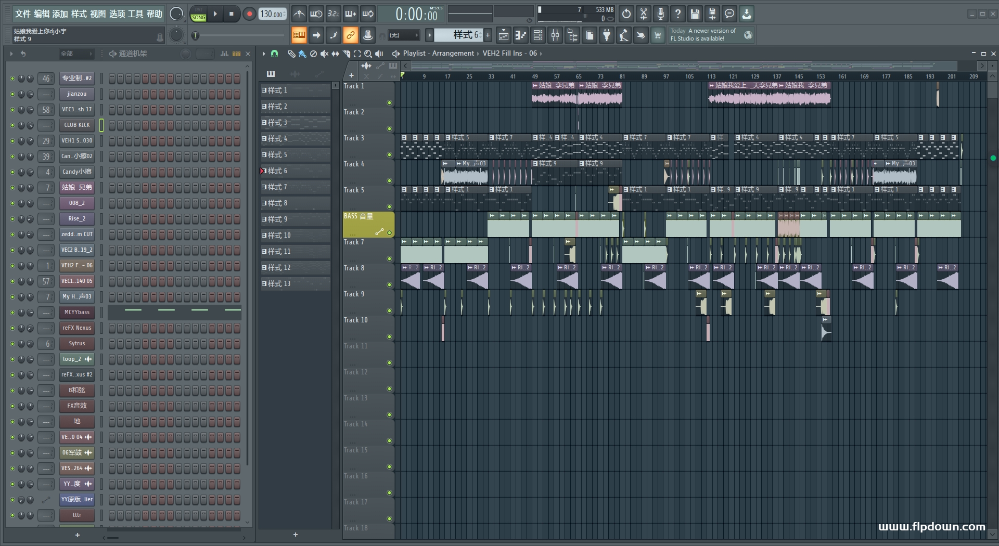
Task: Mute the jianzou channel green LED
Action: tap(12, 94)
